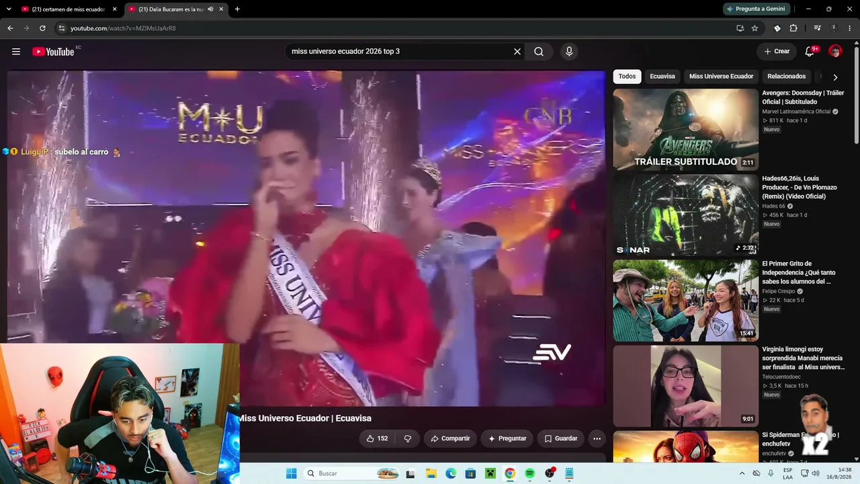Select the Ecuavisa filter chip
The image size is (860, 484).
[662, 77]
